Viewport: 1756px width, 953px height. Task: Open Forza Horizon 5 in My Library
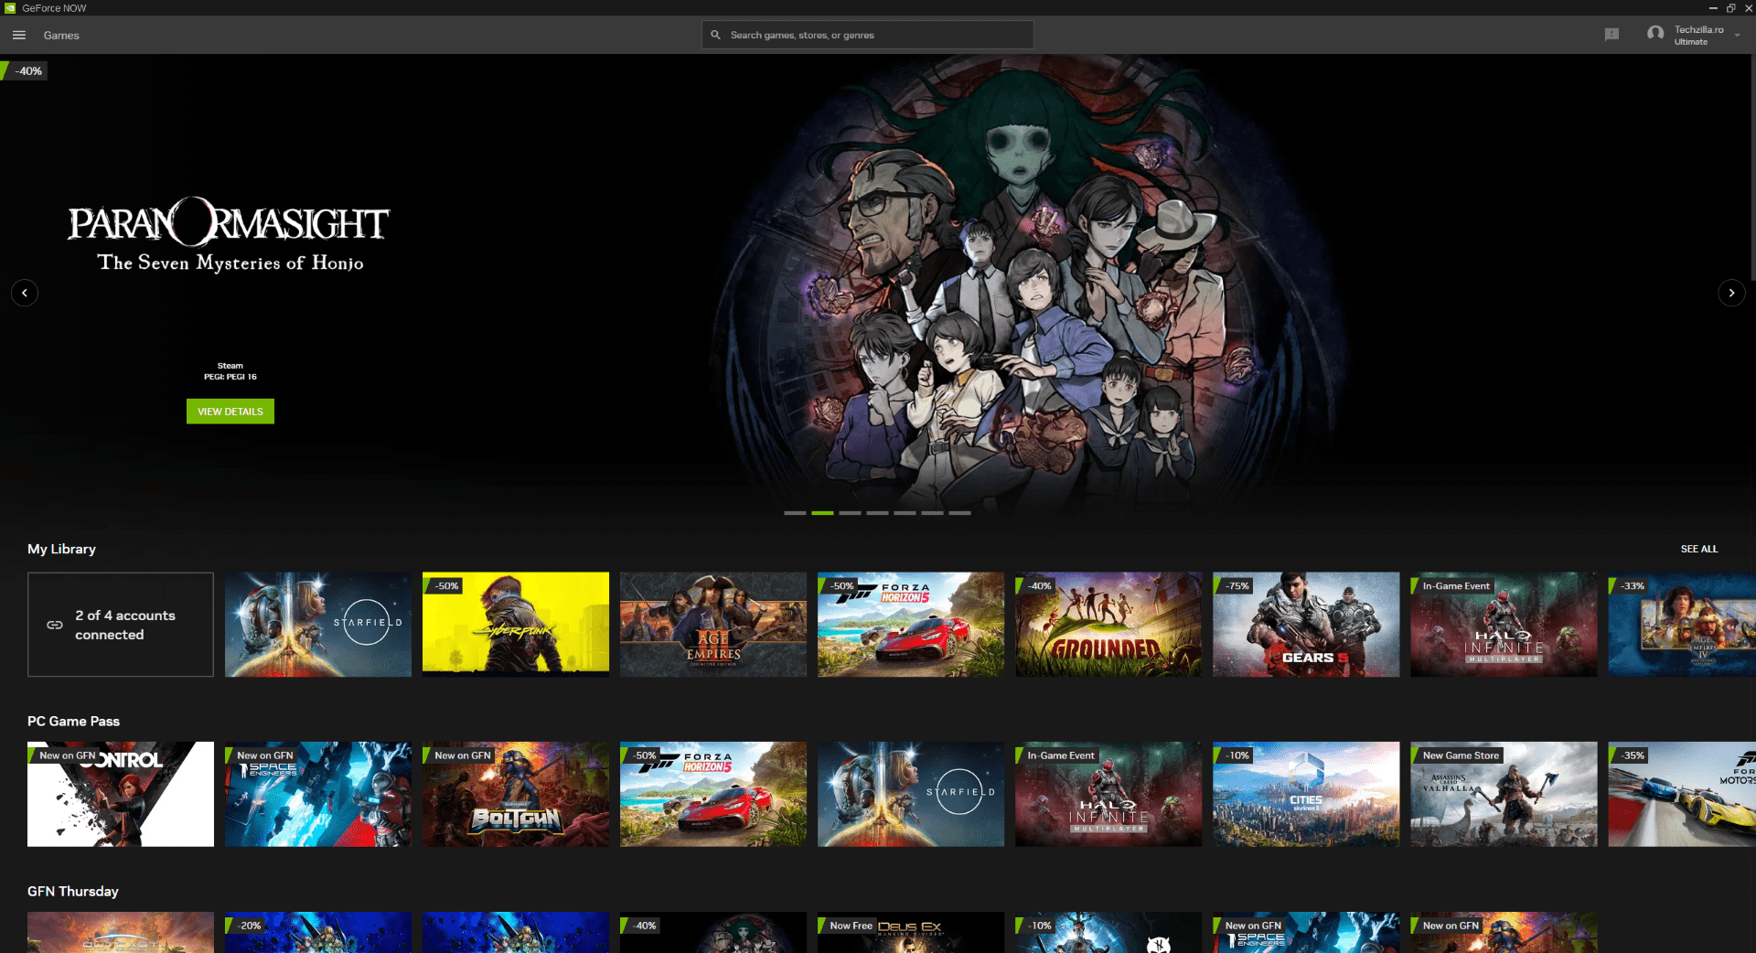[911, 625]
